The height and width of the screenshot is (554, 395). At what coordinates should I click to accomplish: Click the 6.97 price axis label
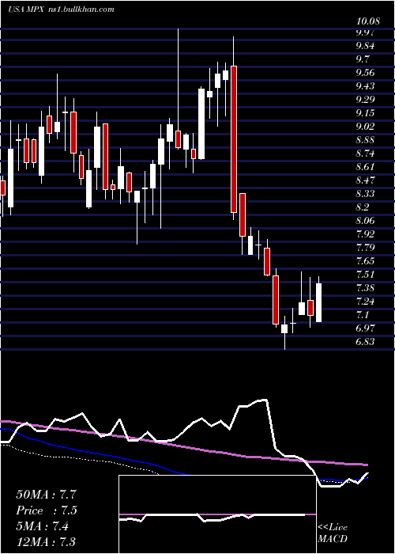[367, 328]
